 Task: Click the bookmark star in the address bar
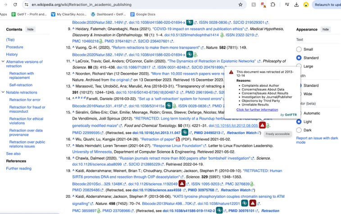[x=241, y=4]
